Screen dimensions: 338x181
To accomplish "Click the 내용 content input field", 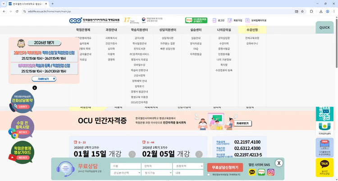I will 188,172.
